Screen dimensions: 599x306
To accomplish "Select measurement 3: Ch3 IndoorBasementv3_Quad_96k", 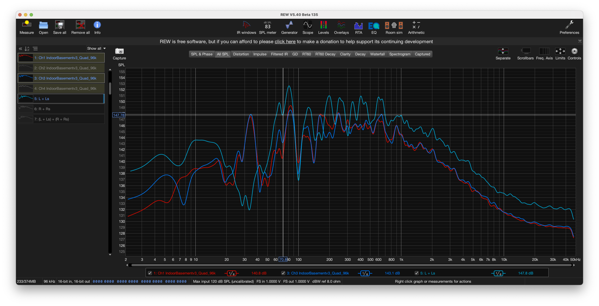I will click(61, 78).
